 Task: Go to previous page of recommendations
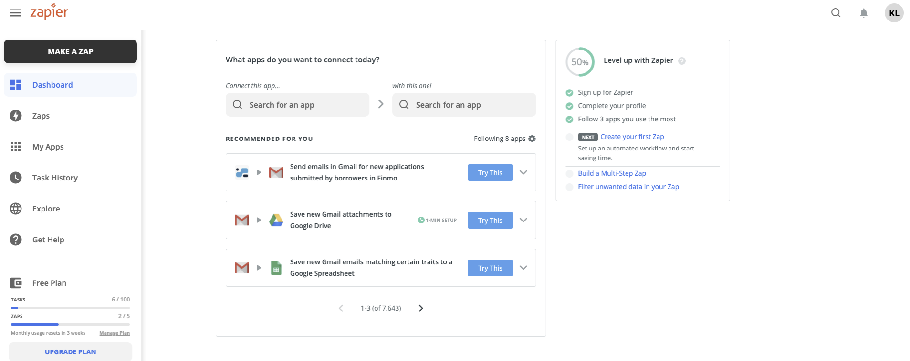(x=341, y=308)
